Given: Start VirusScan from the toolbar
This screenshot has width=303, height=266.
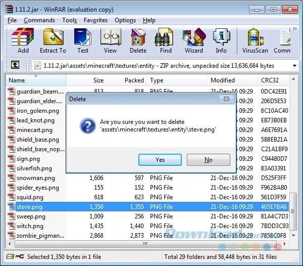Looking at the screenshot, I should pos(255,40).
